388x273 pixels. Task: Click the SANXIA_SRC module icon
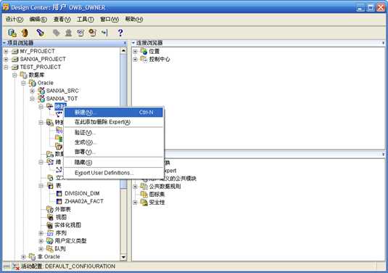(41, 91)
